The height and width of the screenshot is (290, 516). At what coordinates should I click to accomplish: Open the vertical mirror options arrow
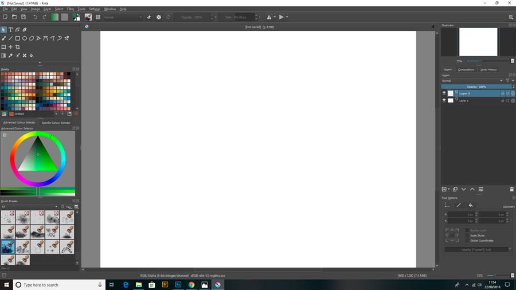287,17
